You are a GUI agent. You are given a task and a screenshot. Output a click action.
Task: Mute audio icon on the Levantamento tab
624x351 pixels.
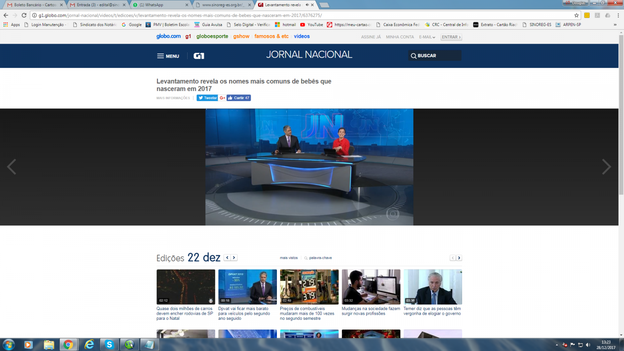(x=307, y=5)
